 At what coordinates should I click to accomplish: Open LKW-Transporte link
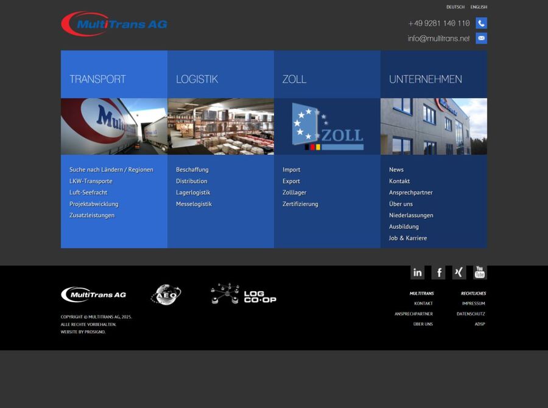coord(91,181)
